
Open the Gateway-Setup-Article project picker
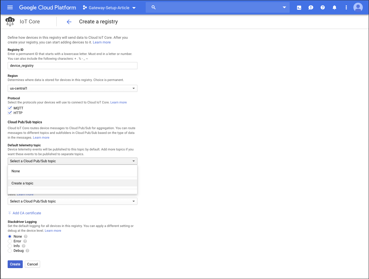click(109, 8)
